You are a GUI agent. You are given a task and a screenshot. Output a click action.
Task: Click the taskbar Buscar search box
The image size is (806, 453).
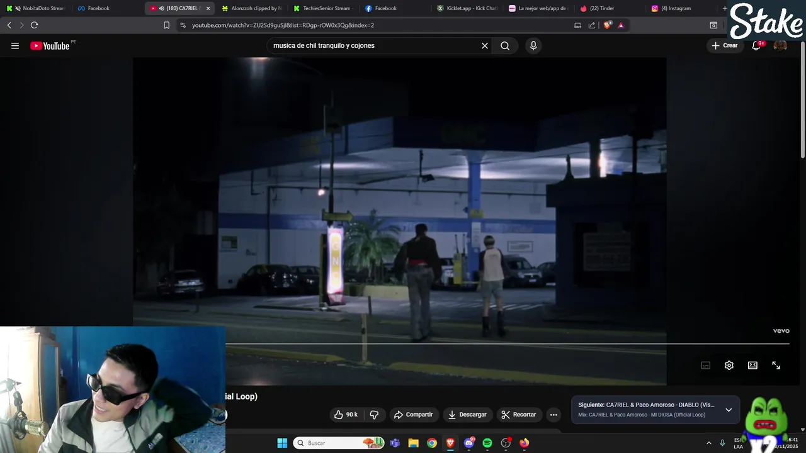coord(339,443)
